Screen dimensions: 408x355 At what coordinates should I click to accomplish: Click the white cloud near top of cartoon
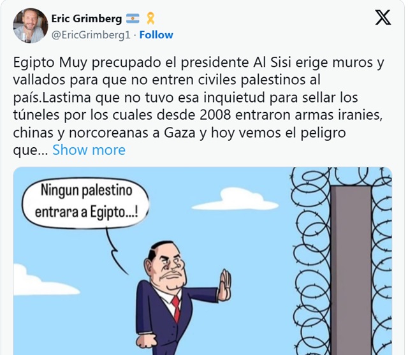tap(235, 200)
